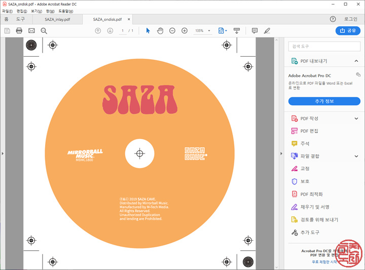Open the 파일 menu
365x270 pixels.
point(7,11)
